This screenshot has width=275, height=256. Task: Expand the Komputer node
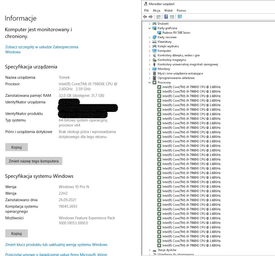tap(149, 51)
